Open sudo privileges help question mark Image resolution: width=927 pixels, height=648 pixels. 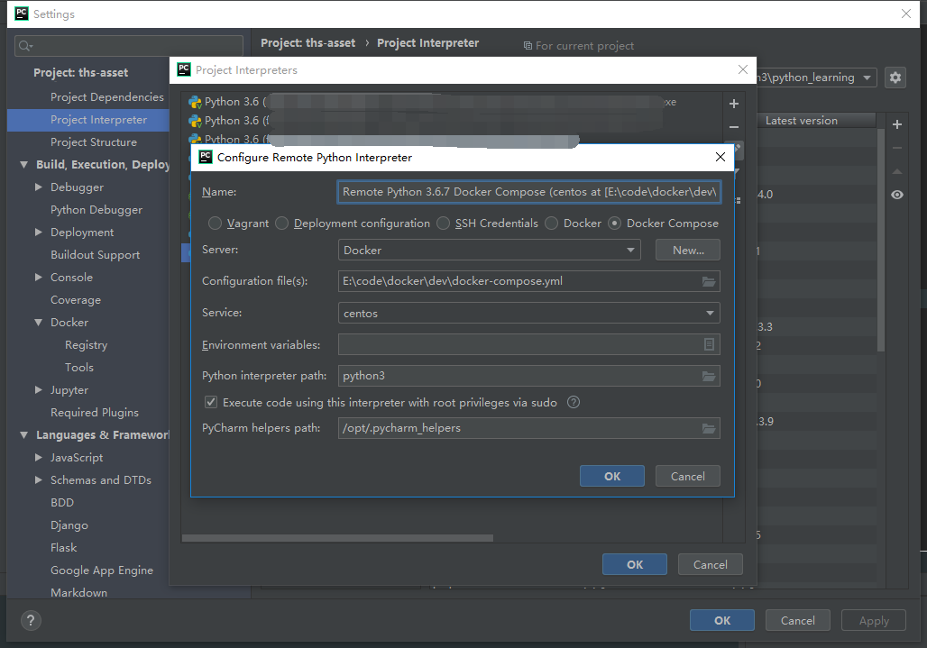(x=573, y=402)
